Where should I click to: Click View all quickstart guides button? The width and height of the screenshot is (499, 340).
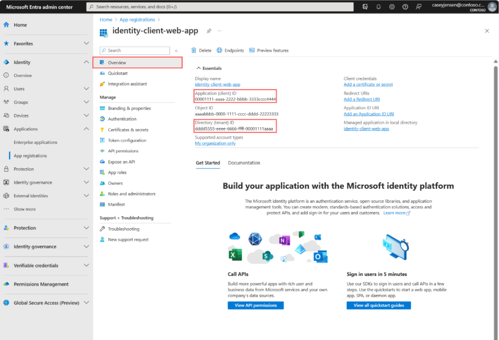pos(378,305)
